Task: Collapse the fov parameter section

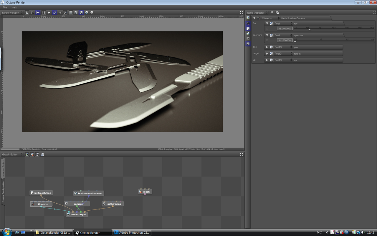Action: click(x=267, y=24)
